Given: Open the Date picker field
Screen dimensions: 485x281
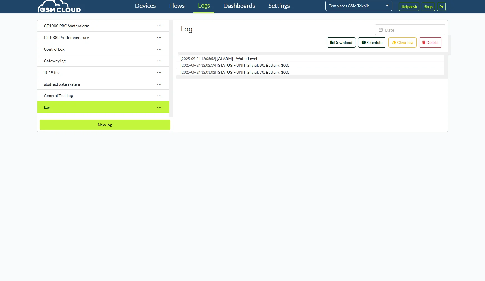Looking at the screenshot, I should [410, 30].
